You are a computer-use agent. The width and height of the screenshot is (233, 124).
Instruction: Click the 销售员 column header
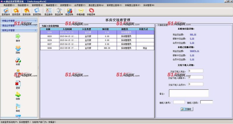126,29
